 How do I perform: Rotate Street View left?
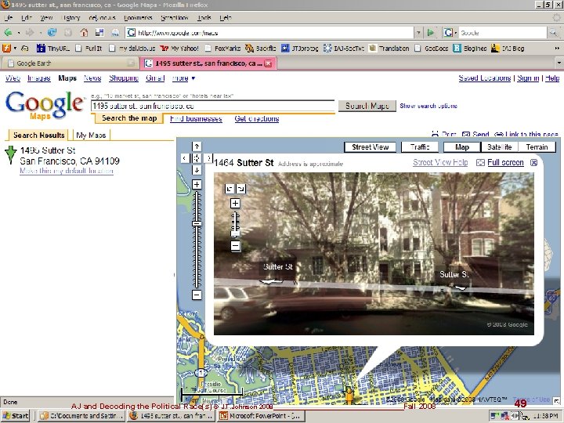point(230,189)
